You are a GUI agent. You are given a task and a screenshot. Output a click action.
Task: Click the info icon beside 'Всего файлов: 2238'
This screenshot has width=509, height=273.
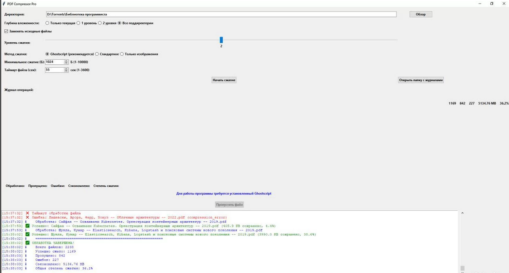tap(26, 247)
